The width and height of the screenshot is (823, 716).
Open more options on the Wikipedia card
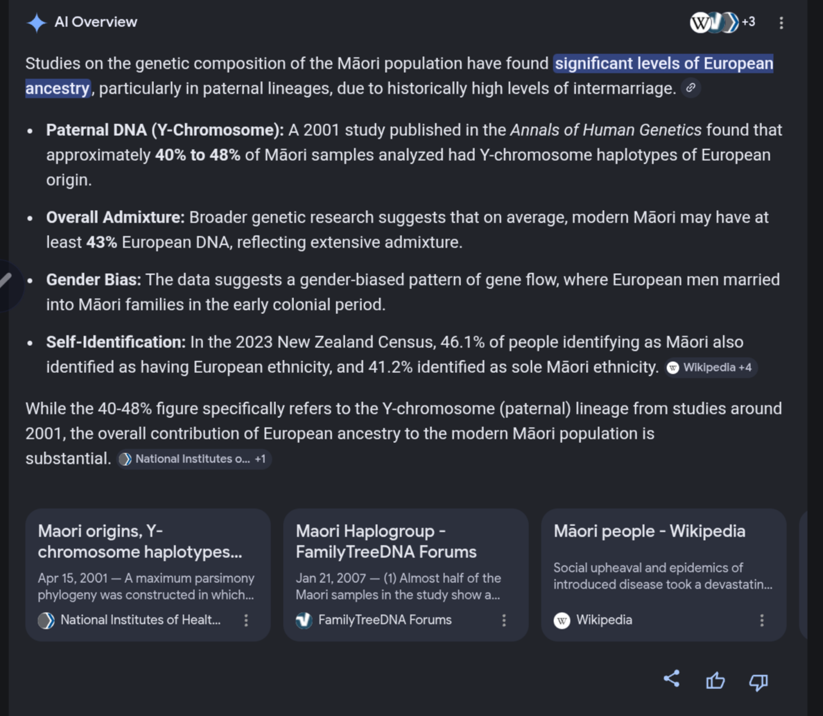click(762, 620)
